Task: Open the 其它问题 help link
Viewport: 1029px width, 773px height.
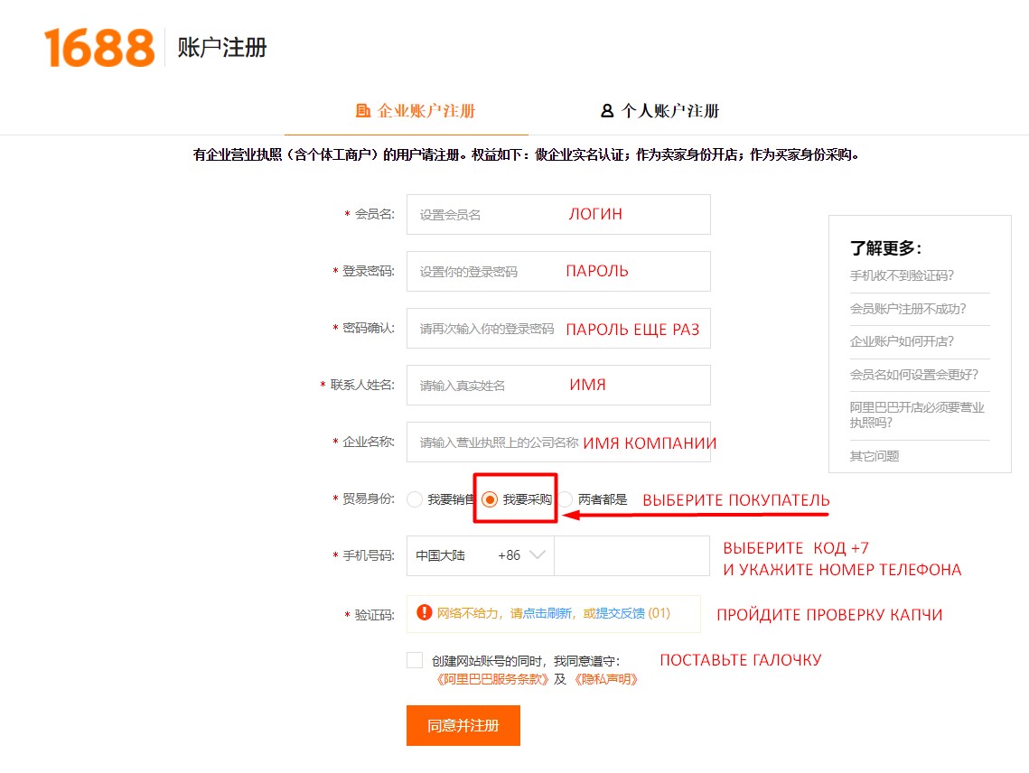Action: [x=875, y=456]
